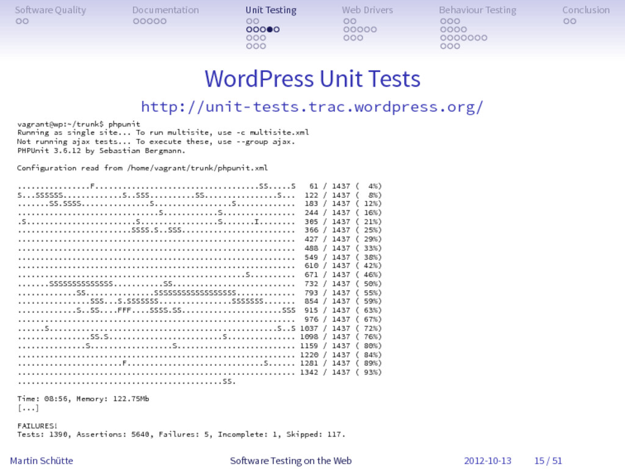Click 'Time: 08:56, Memory: 122.75Mb' line
Image resolution: width=625 pixels, height=469 pixels.
pos(83,399)
